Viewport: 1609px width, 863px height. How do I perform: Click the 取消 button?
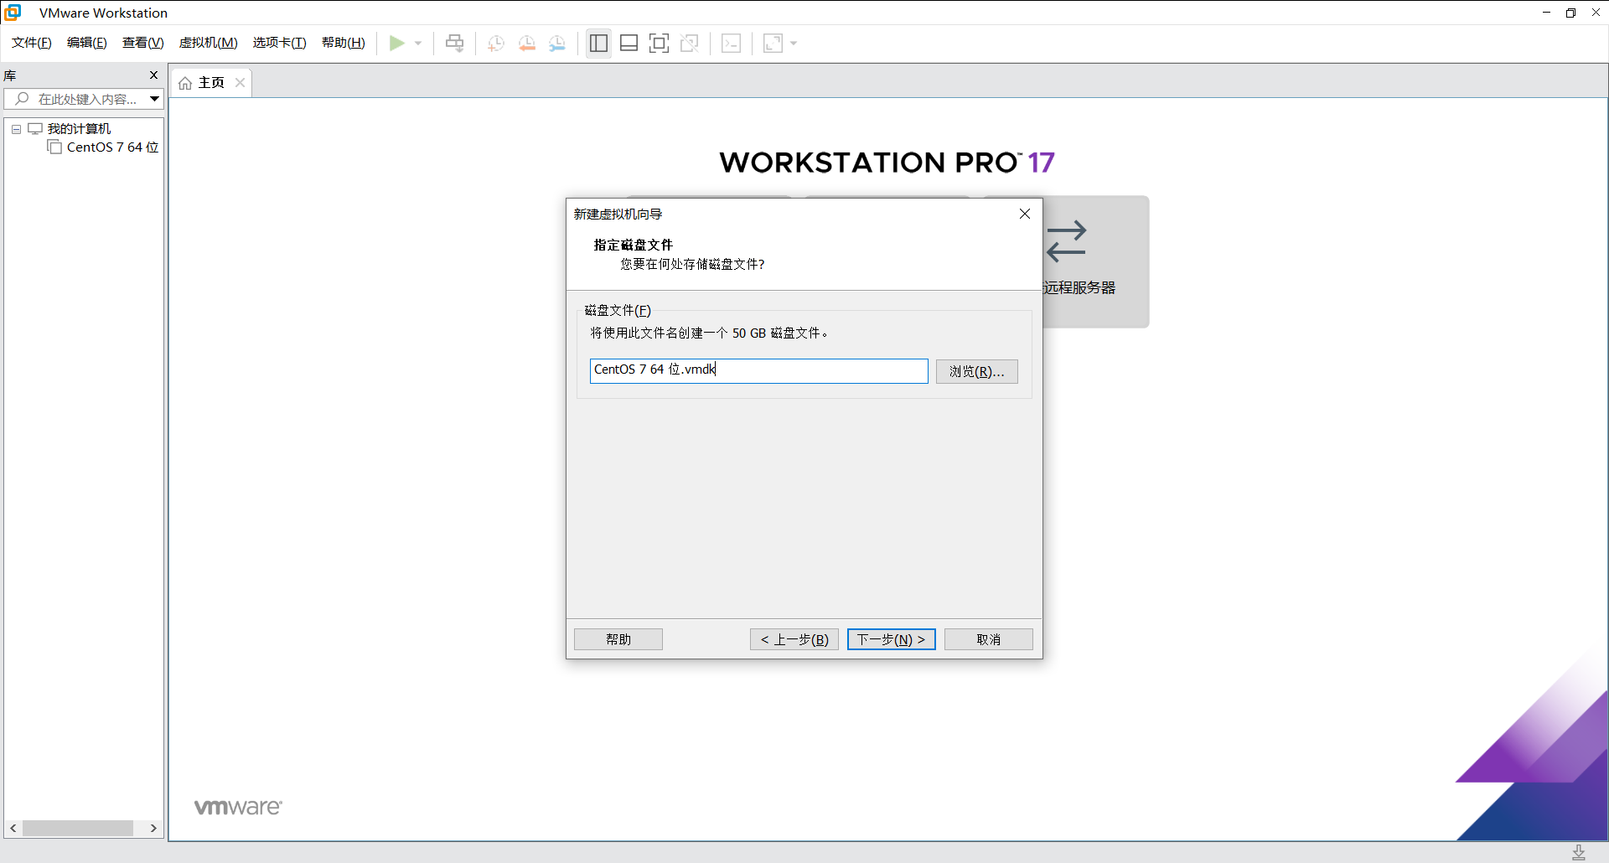coord(988,639)
